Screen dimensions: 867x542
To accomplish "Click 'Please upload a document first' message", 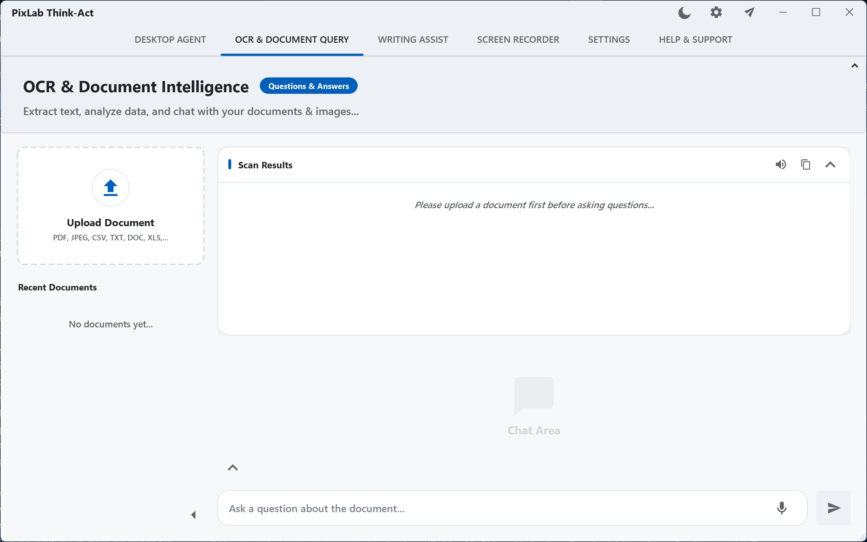I will click(534, 205).
